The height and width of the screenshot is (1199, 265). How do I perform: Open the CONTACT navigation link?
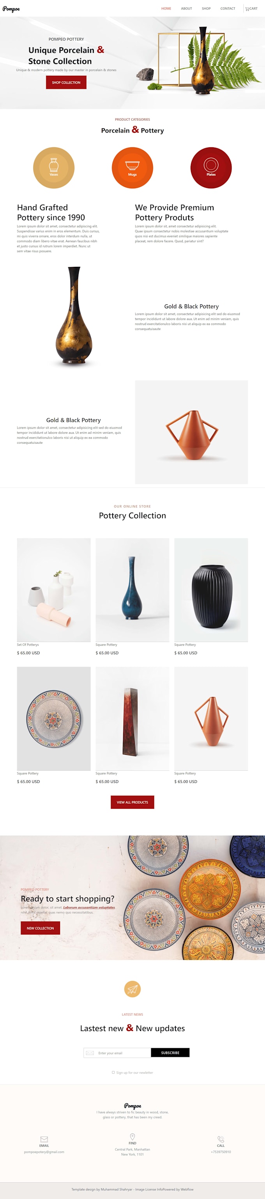(228, 8)
